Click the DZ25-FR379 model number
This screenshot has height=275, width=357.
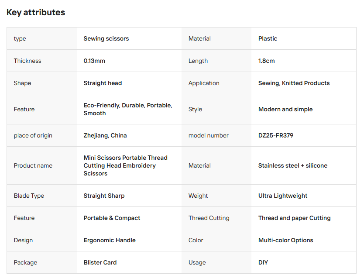click(x=276, y=135)
